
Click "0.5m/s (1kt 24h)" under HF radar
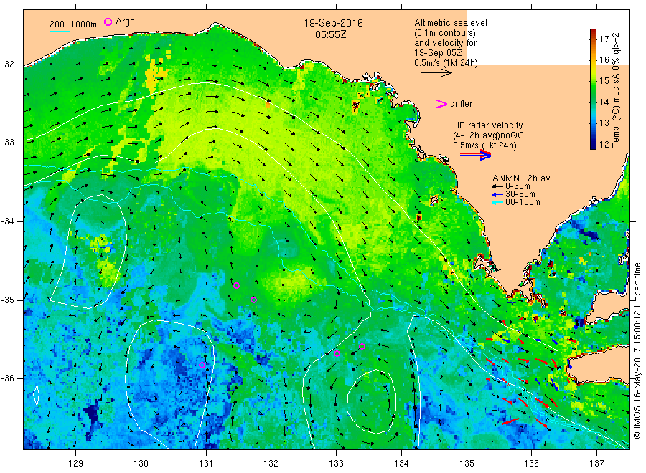[x=484, y=145]
